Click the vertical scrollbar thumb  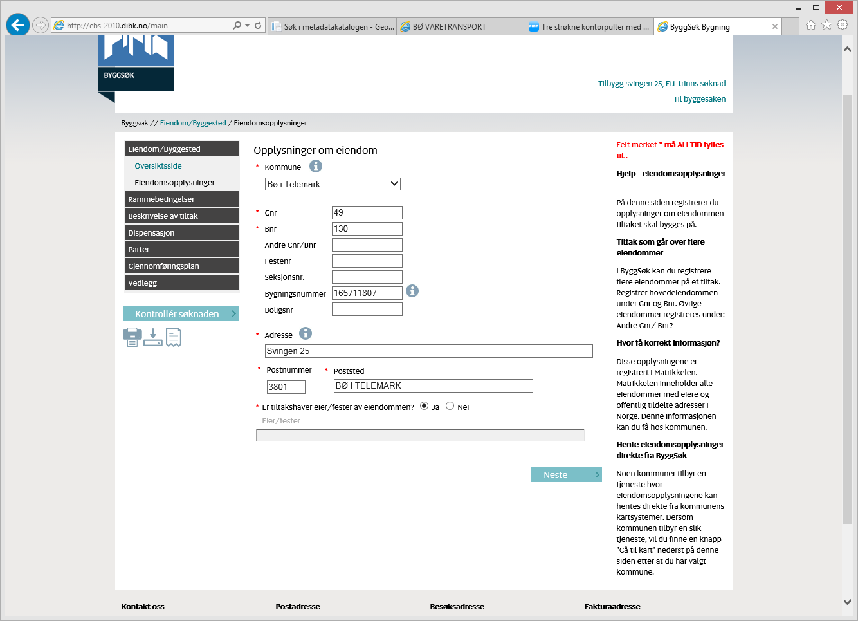tap(847, 309)
